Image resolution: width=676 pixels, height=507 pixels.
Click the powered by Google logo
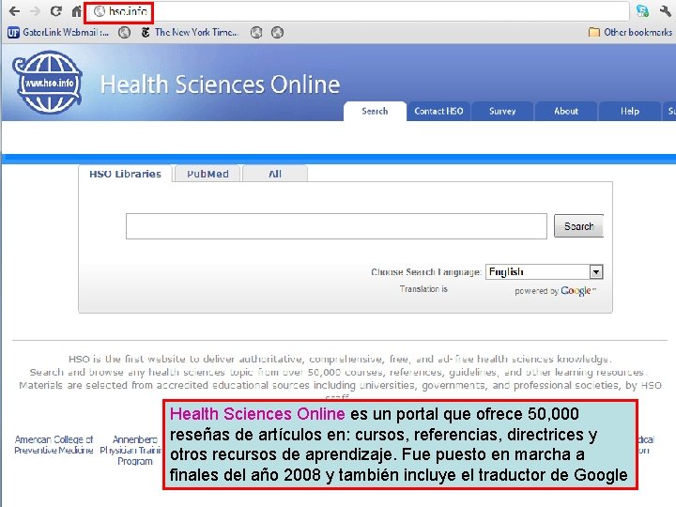pos(555,291)
